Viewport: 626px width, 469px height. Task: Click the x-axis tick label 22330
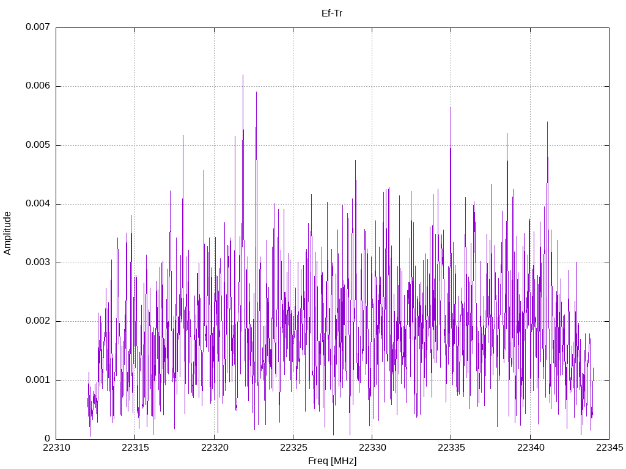[x=372, y=448]
